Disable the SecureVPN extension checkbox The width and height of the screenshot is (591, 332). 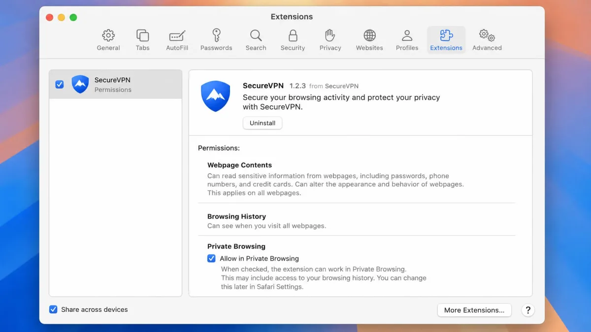[x=60, y=84]
